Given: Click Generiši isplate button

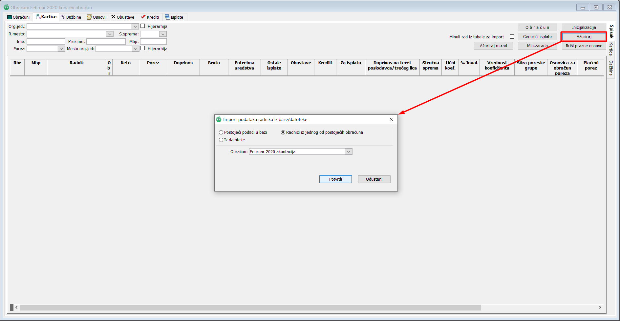Looking at the screenshot, I should 537,37.
